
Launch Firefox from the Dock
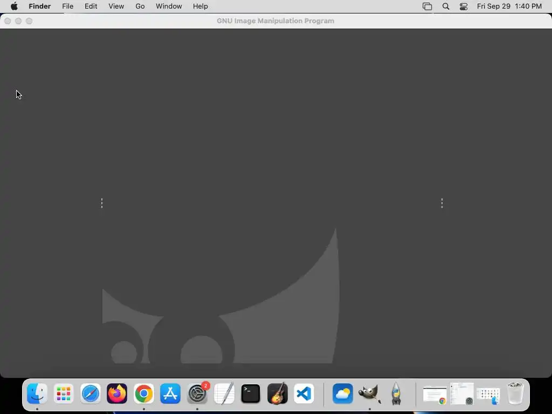click(x=117, y=394)
